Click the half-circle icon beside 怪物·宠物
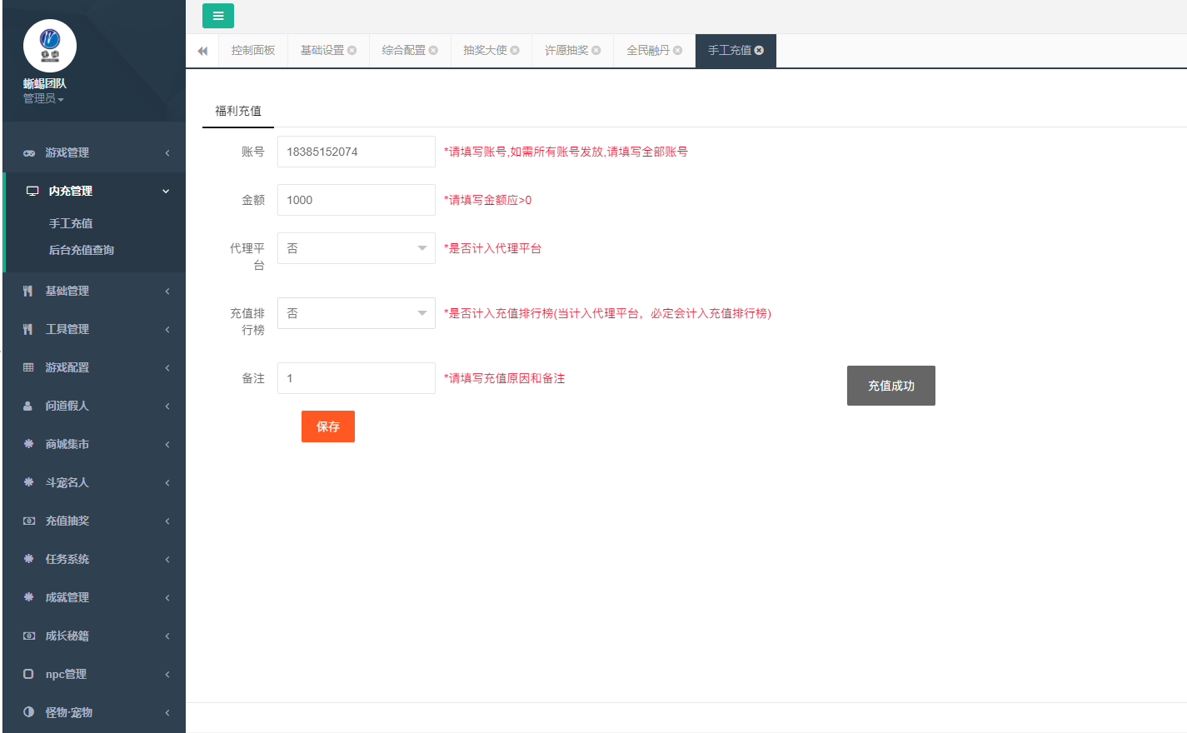This screenshot has width=1187, height=733. 28,712
